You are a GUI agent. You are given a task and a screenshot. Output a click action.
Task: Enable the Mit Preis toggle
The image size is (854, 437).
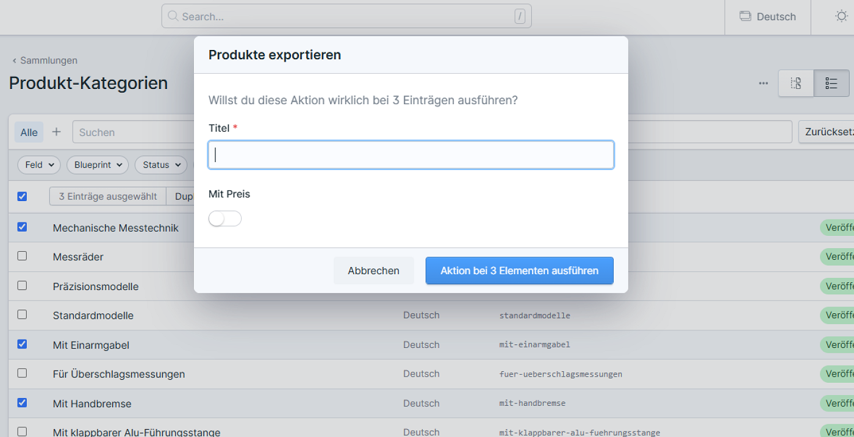(x=225, y=219)
